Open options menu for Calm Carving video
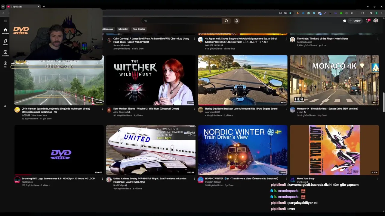The image size is (385, 216). pos(194,39)
